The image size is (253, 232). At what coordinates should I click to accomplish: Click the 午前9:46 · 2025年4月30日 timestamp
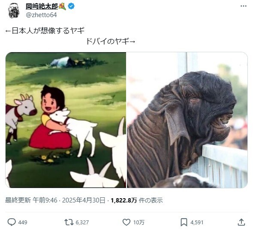click(69, 200)
